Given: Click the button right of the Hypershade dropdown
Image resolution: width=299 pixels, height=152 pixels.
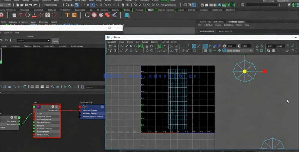Looking at the screenshot, I should coord(55,41).
